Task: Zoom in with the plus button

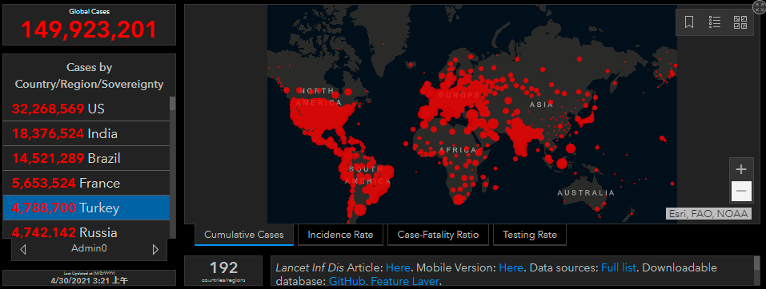Action: point(741,169)
